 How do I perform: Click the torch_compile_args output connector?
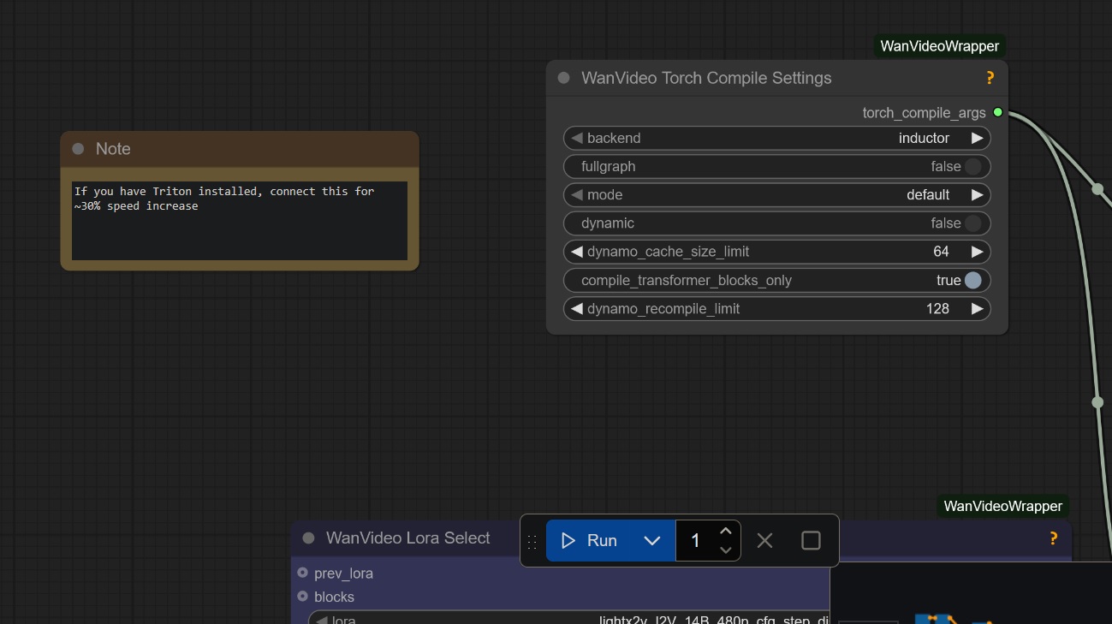click(997, 113)
